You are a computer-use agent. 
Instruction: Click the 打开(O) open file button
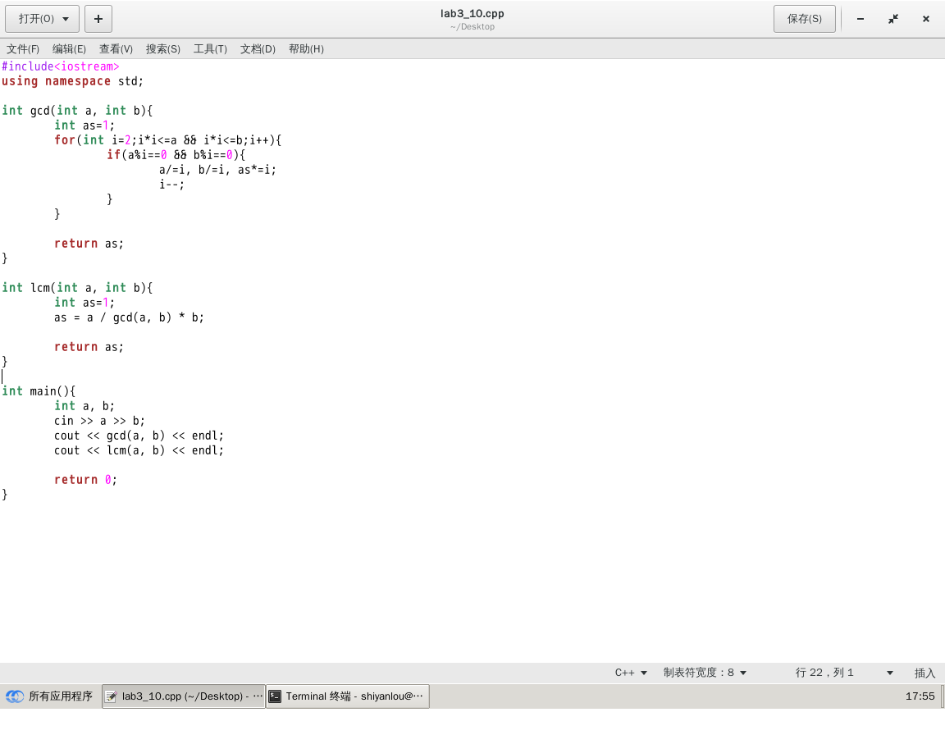36,18
